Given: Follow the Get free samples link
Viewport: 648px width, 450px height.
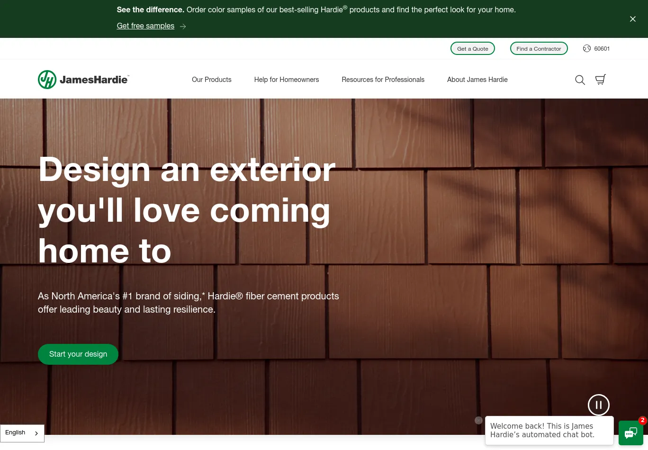Looking at the screenshot, I should (x=145, y=26).
